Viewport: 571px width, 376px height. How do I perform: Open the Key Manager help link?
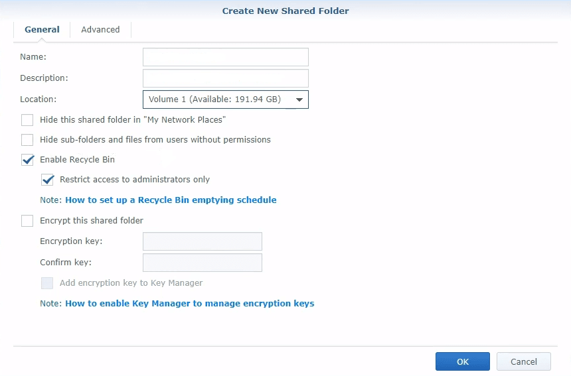[190, 304]
